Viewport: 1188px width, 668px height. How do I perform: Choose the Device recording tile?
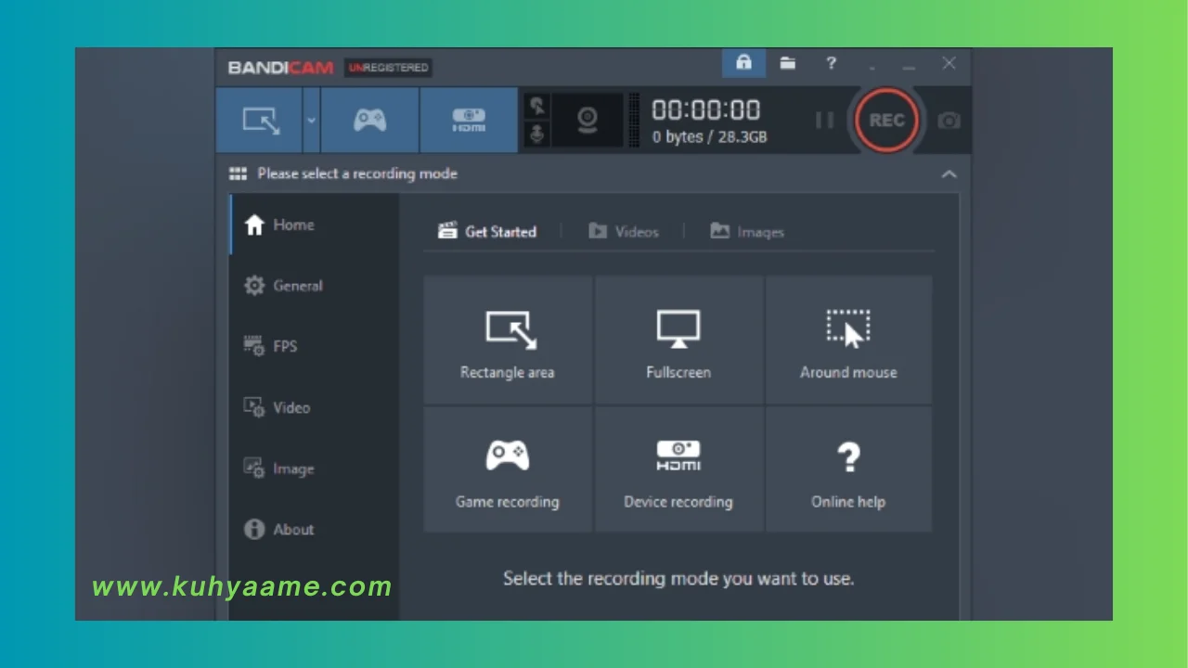point(678,469)
